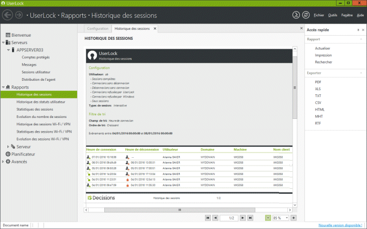
Task: Click the refresh circular arrows icon
Action: point(306,15)
